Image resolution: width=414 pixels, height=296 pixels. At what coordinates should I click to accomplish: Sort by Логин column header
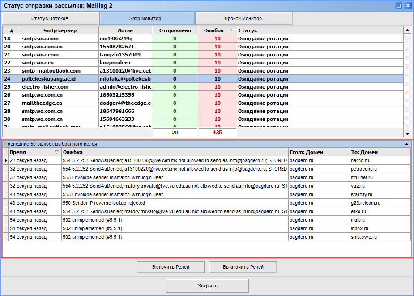tap(125, 30)
